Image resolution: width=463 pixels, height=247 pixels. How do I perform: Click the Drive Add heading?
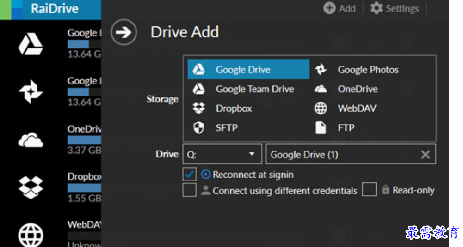185,32
